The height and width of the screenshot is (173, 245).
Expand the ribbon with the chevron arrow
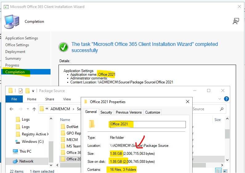click(220, 99)
